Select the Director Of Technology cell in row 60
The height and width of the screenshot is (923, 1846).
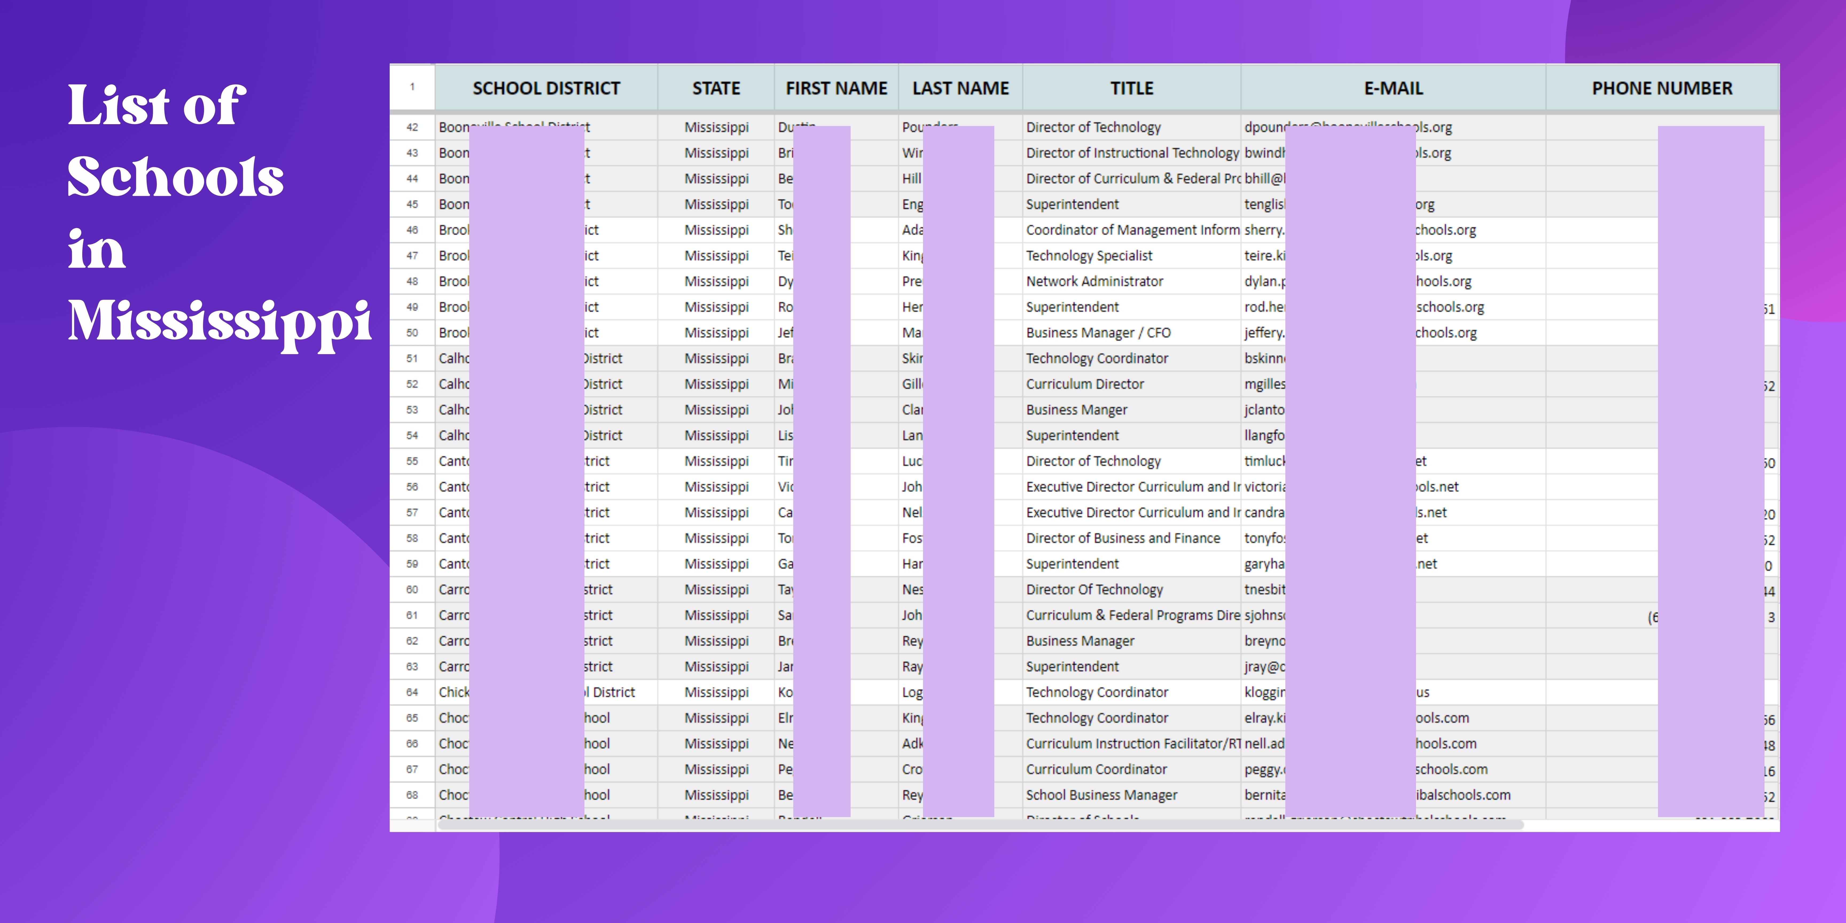point(1094,590)
